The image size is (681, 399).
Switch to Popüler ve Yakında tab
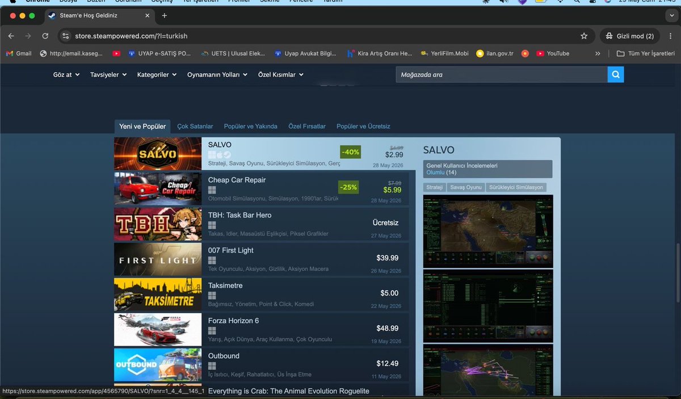251,126
